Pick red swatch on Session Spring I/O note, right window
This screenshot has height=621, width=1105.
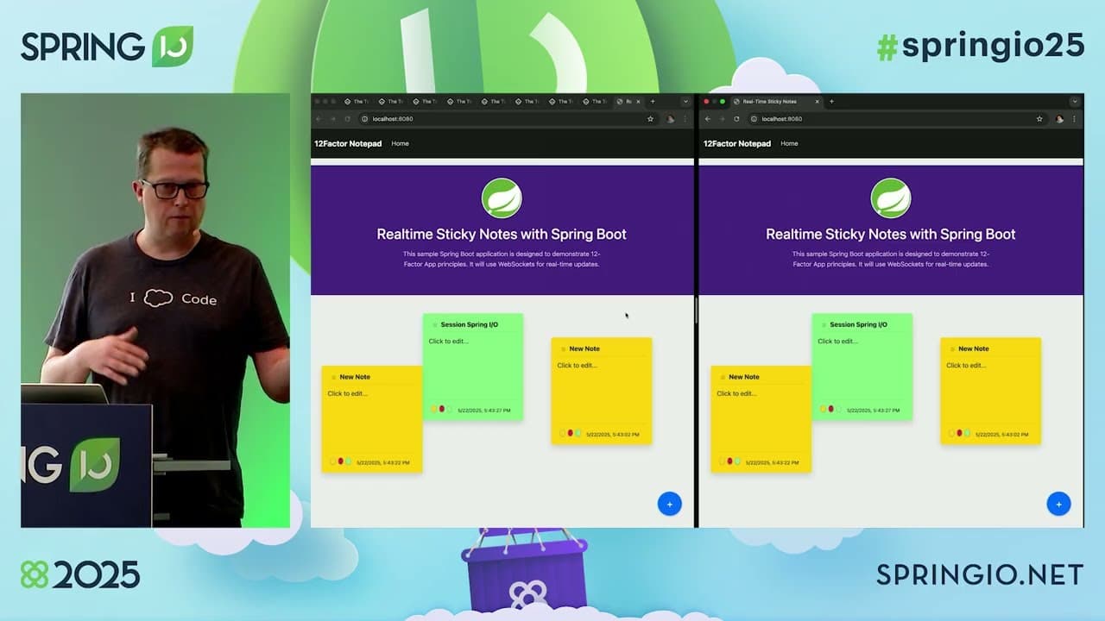click(x=831, y=409)
